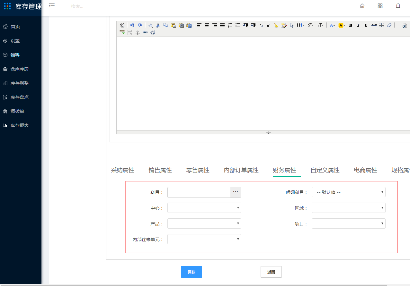Click the undo icon in editor toolbar
The height and width of the screenshot is (286, 410).
(x=132, y=25)
